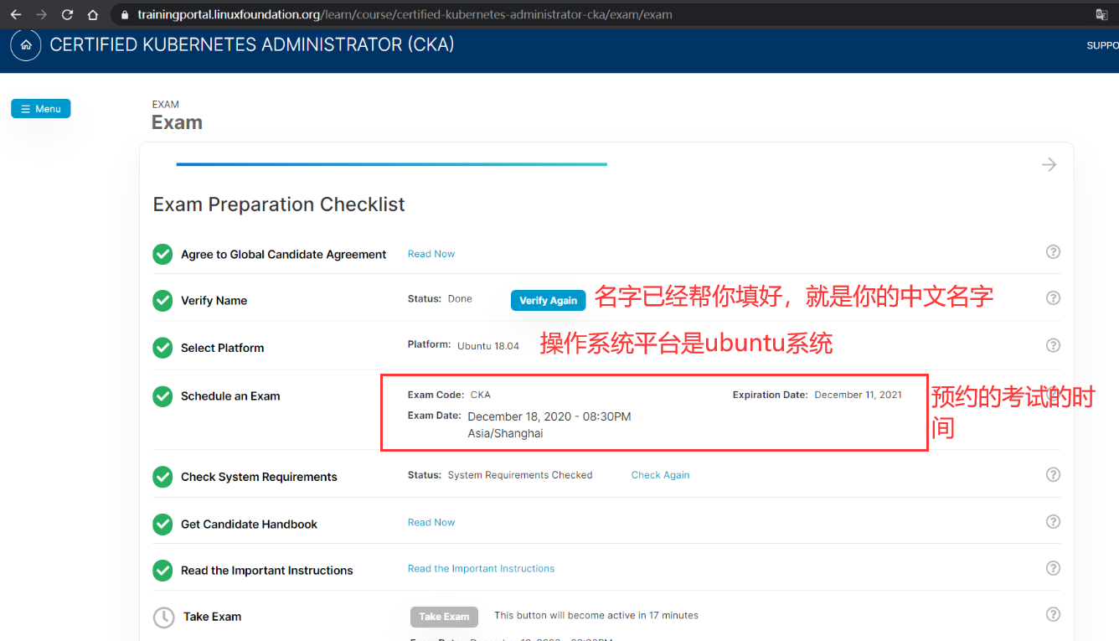Open help icon for Get Candidate Handbook
The image size is (1119, 641).
(x=1054, y=521)
